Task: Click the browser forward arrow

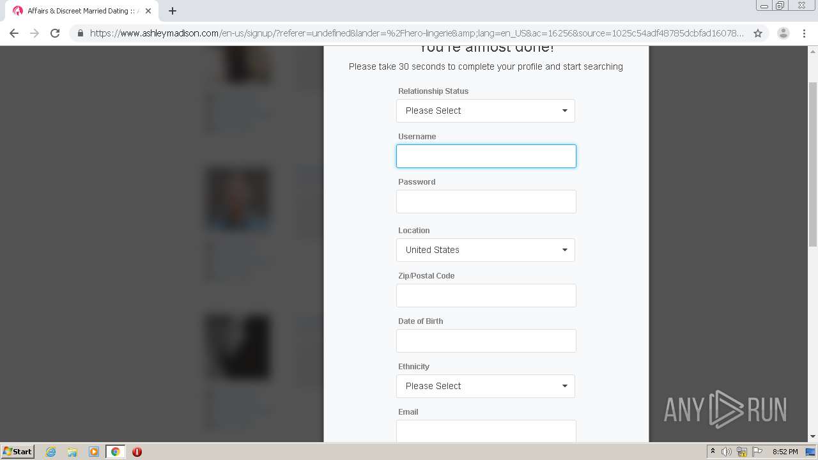Action: click(35, 33)
